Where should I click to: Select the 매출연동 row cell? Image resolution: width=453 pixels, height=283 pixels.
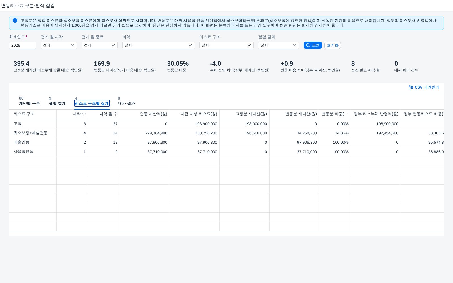click(x=33, y=142)
